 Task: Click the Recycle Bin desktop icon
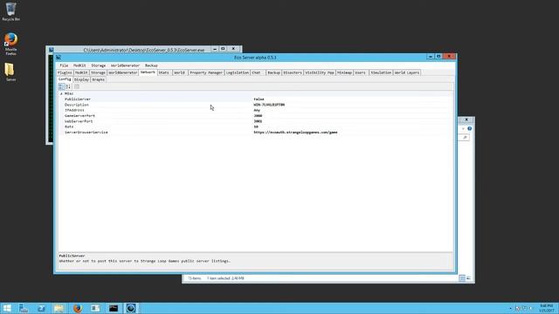[x=11, y=11]
